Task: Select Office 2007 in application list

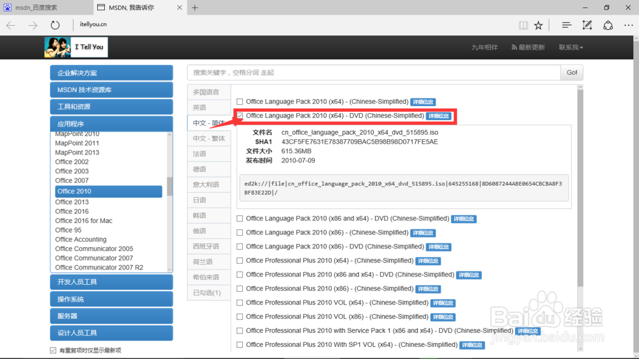Action: point(72,181)
